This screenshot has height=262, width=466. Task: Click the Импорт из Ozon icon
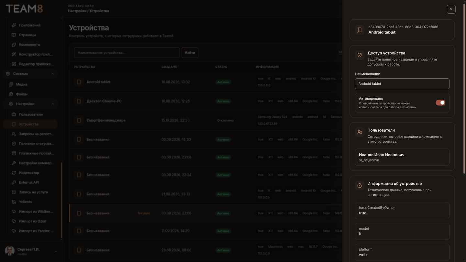click(14, 221)
